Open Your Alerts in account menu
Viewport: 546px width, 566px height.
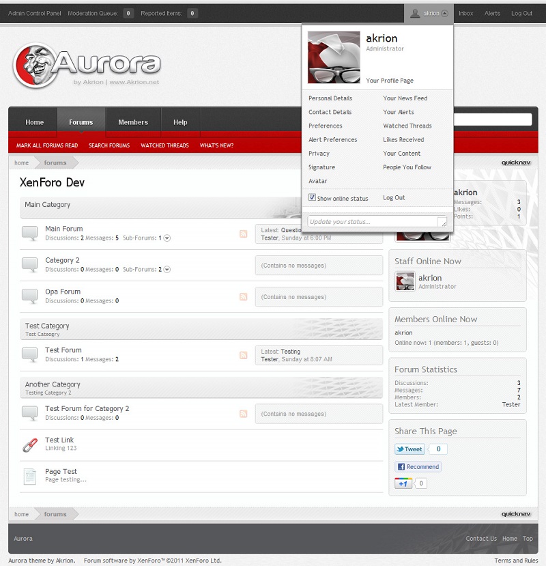pyautogui.click(x=399, y=112)
